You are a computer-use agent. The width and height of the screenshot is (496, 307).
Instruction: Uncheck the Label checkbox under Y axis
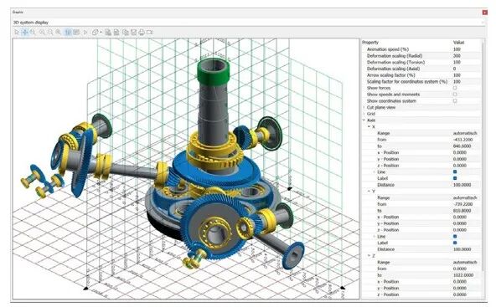pos(455,243)
